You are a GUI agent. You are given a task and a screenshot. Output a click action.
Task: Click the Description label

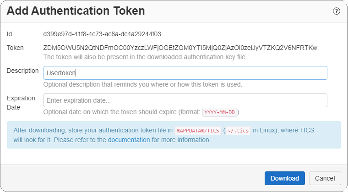[23, 71]
